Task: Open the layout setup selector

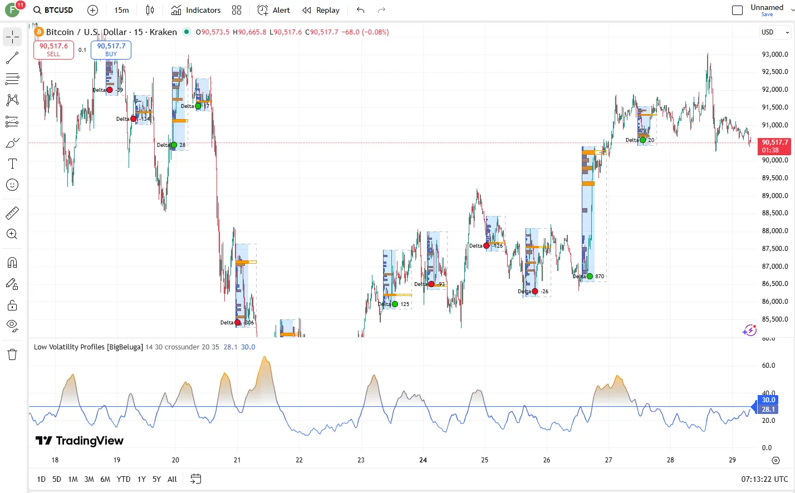Action: [737, 10]
